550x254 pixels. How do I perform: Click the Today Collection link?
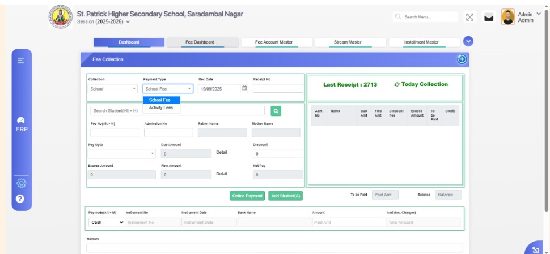421,85
